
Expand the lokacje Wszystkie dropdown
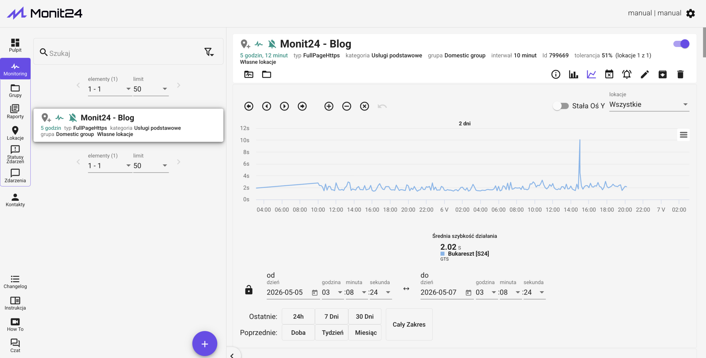[649, 105]
